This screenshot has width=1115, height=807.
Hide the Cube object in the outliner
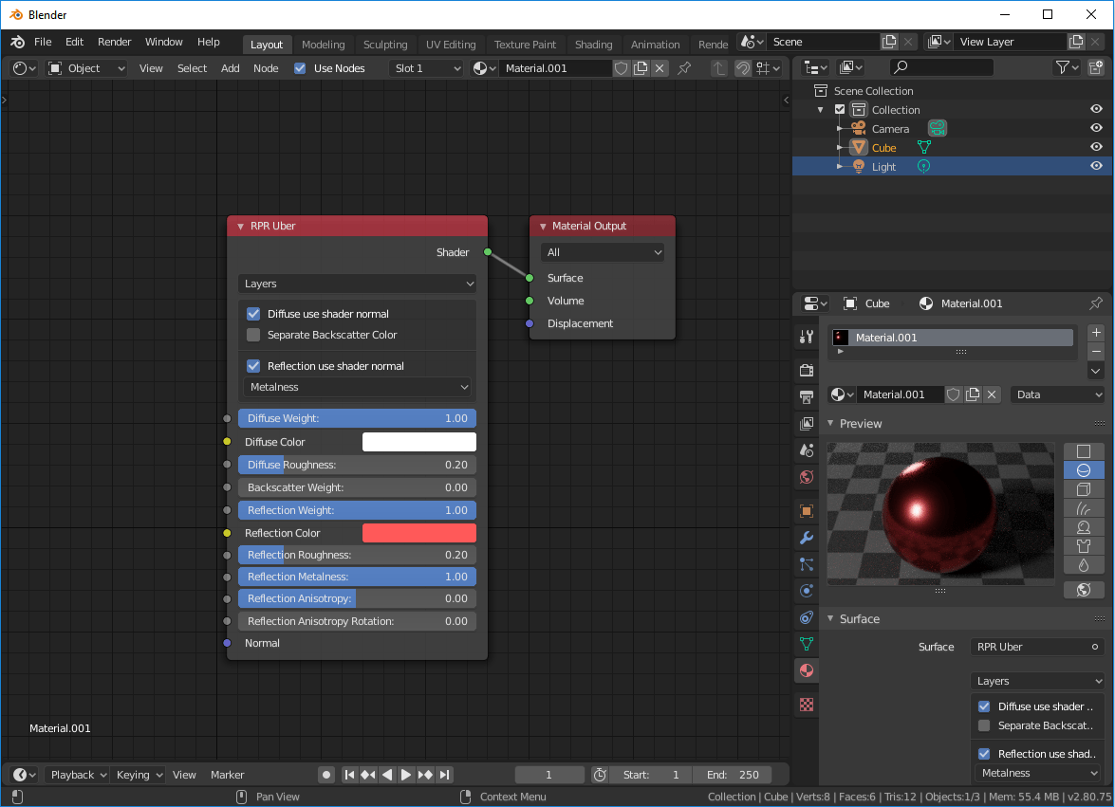(1096, 147)
